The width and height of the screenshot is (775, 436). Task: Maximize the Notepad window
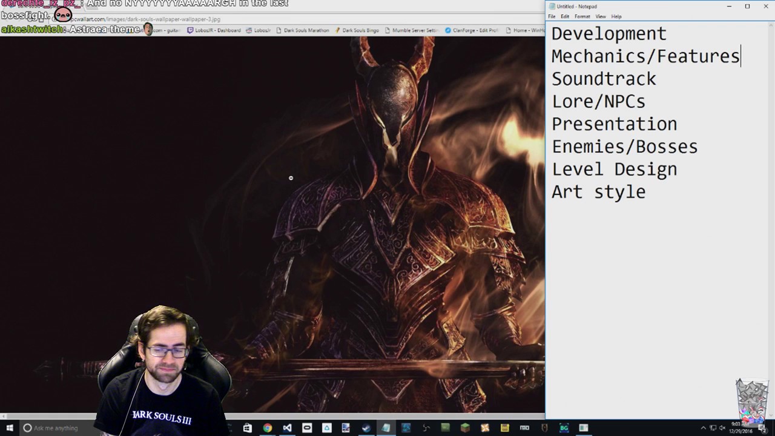point(747,6)
